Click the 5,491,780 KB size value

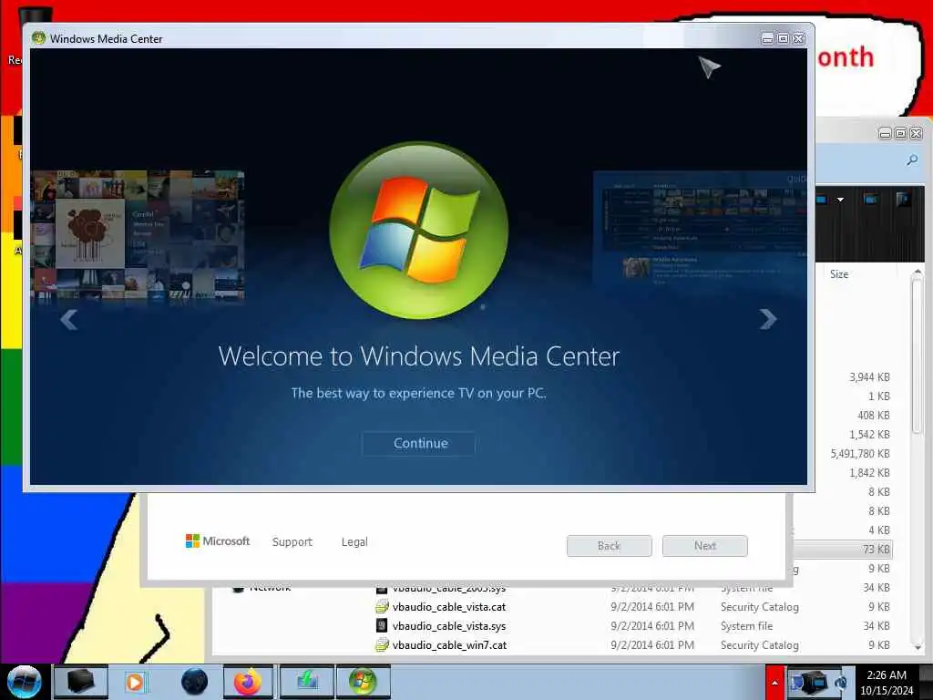tap(860, 454)
